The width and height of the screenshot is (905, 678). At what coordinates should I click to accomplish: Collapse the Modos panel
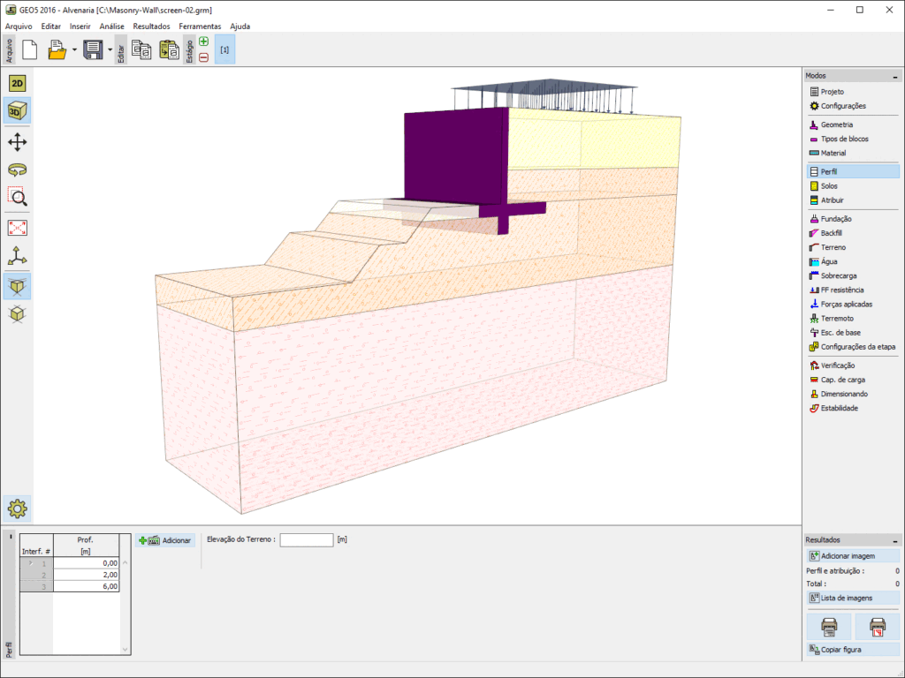tap(895, 76)
